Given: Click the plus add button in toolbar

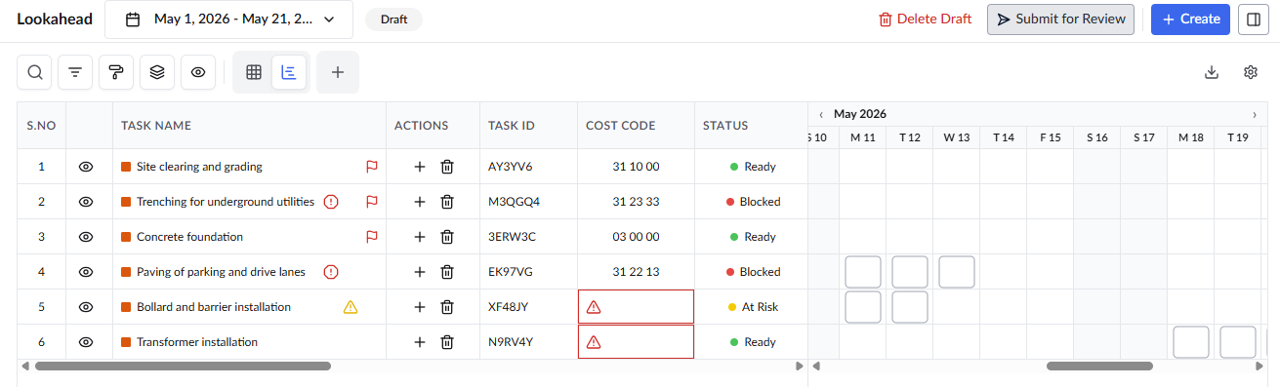Looking at the screenshot, I should 338,72.
